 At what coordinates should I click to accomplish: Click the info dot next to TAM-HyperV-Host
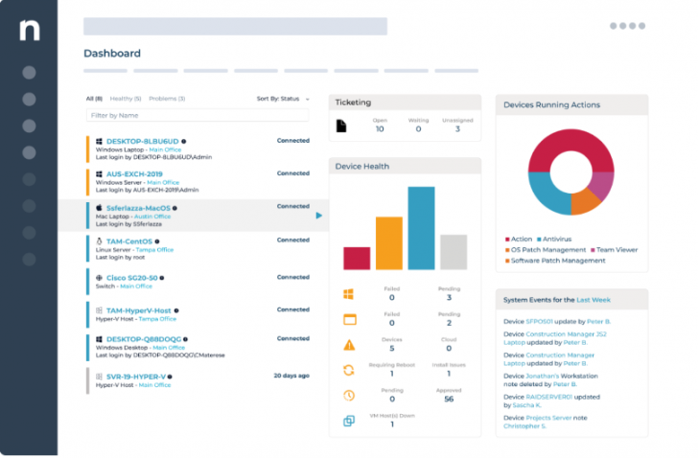pos(176,310)
